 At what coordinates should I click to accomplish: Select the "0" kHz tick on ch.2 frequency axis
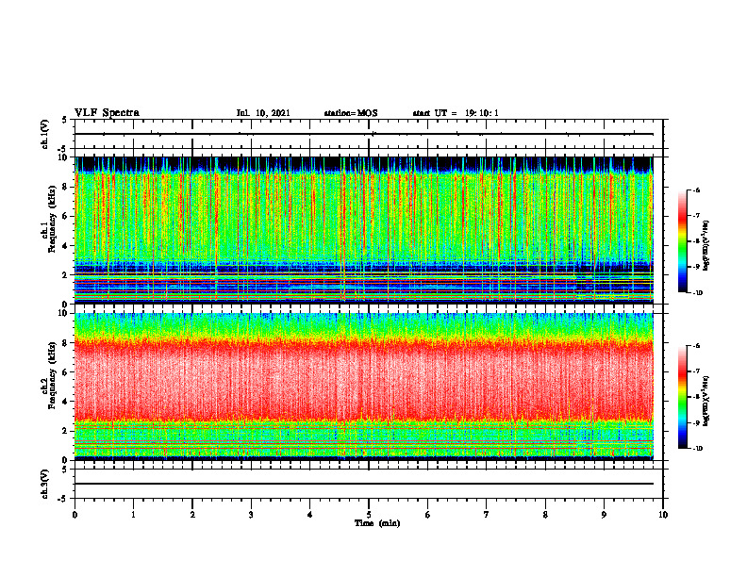click(x=66, y=460)
